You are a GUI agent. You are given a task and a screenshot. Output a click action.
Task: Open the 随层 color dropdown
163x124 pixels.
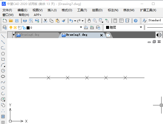(x=141, y=27)
